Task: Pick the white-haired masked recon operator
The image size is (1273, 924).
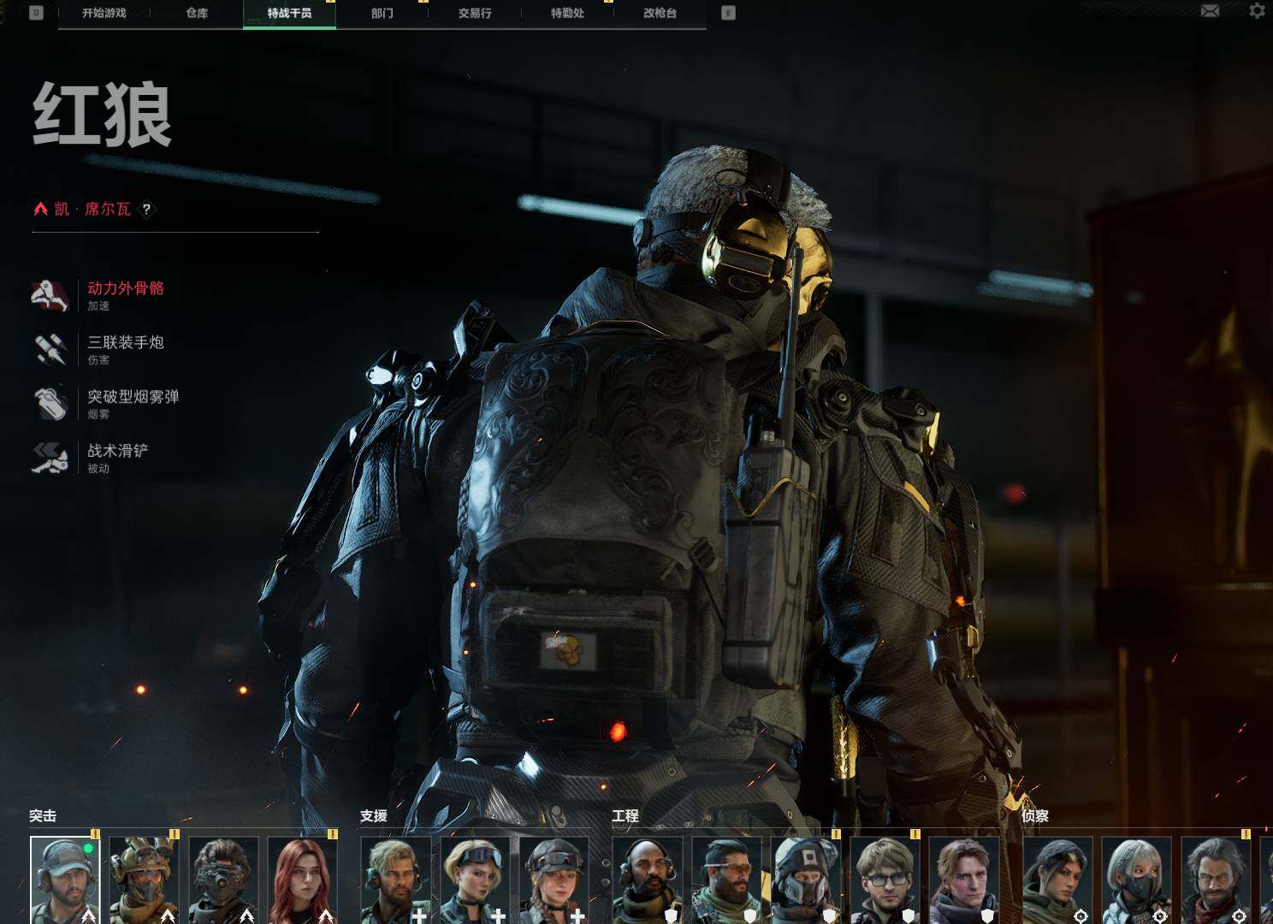Action: pos(1136,880)
